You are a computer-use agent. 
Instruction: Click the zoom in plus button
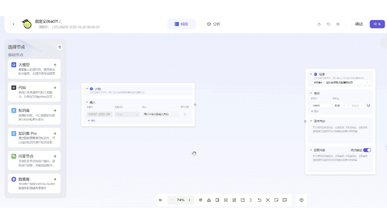tap(189, 200)
